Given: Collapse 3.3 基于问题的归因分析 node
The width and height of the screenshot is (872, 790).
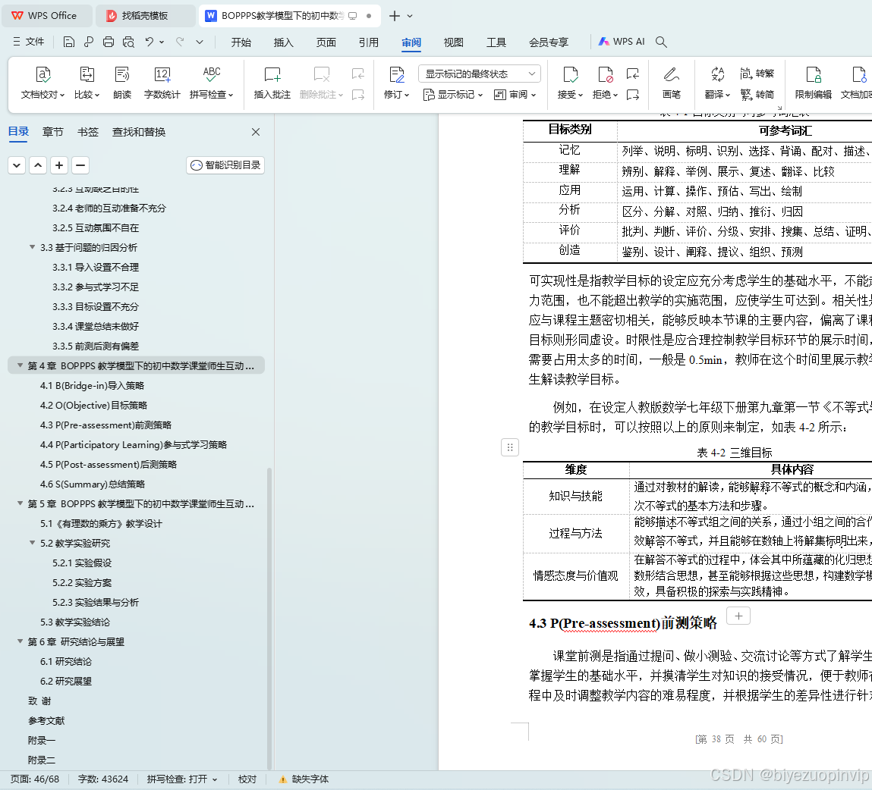Looking at the screenshot, I should pos(33,247).
